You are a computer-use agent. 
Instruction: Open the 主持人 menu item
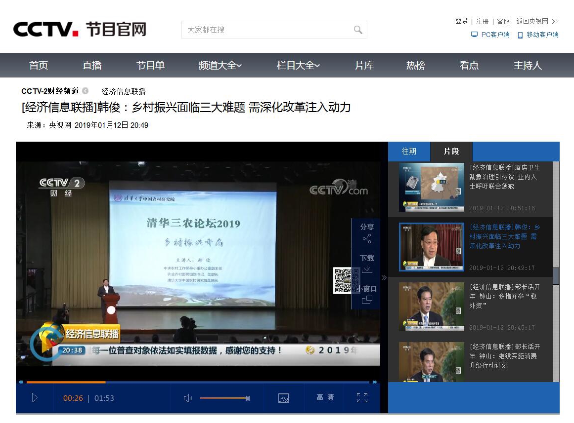pyautogui.click(x=528, y=66)
